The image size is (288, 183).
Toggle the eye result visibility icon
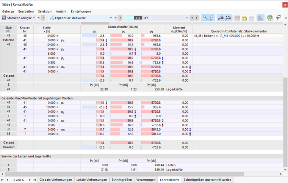point(221,18)
